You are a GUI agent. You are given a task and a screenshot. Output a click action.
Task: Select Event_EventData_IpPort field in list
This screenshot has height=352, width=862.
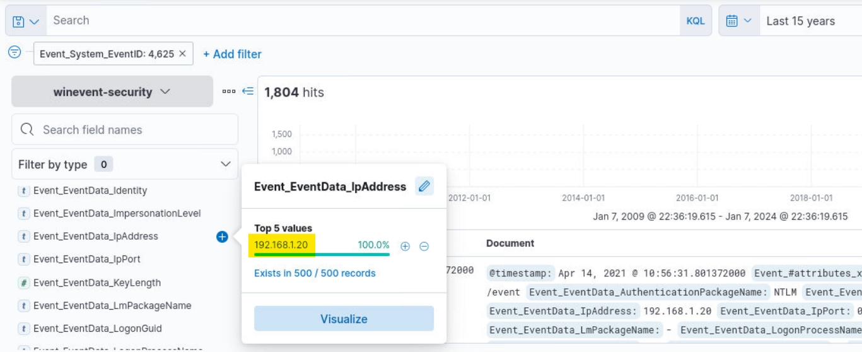[x=86, y=259]
